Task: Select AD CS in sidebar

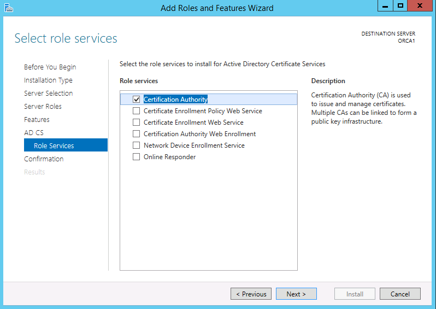Action: [33, 133]
